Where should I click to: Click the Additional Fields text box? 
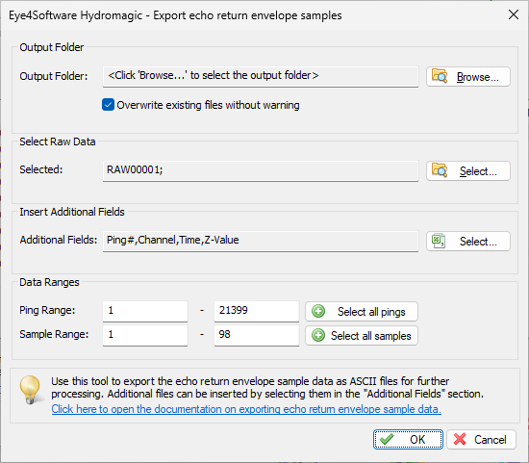coord(261,241)
